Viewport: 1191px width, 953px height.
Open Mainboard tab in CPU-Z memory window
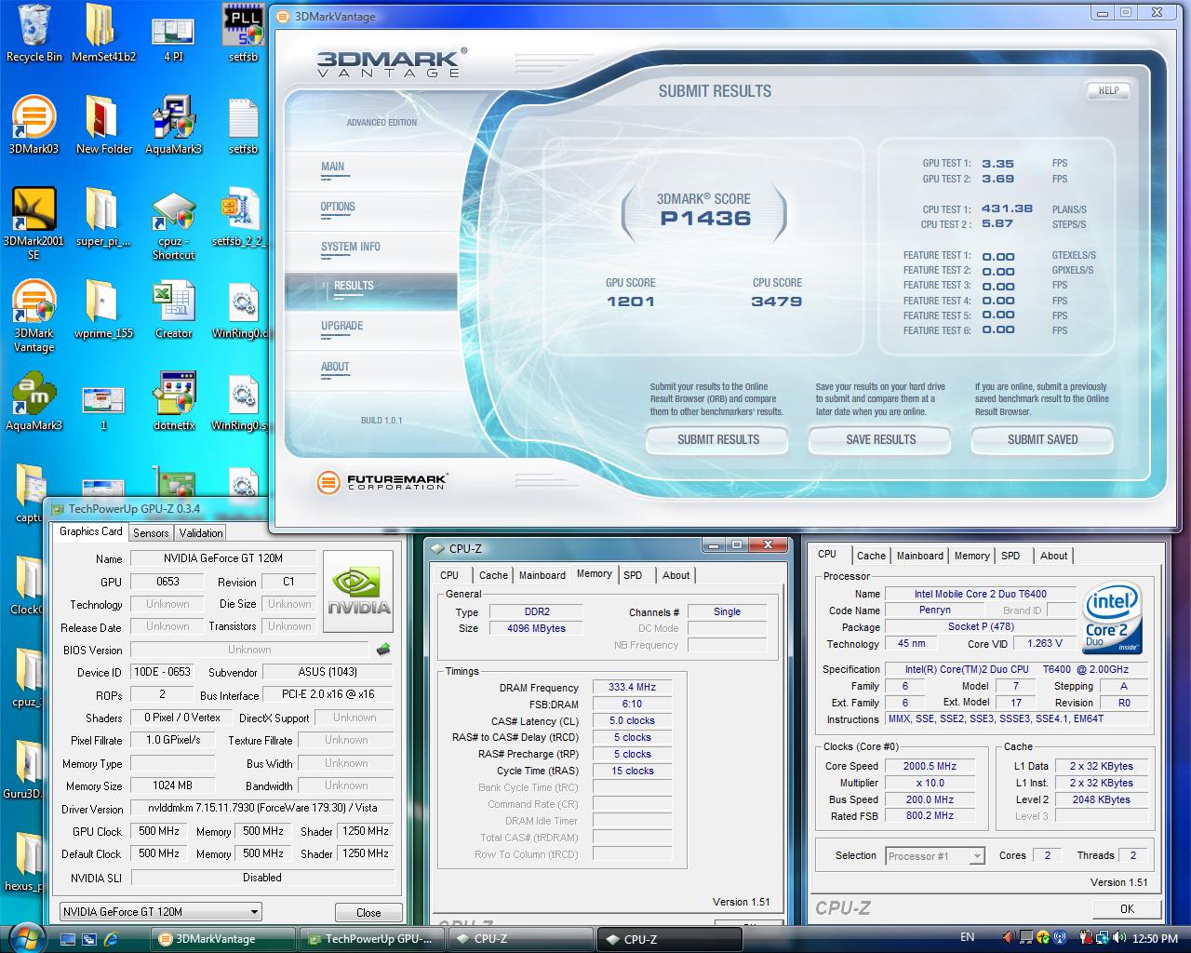click(x=542, y=575)
